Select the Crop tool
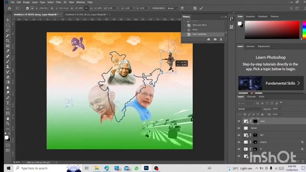This screenshot has height=172, width=306. (8, 41)
